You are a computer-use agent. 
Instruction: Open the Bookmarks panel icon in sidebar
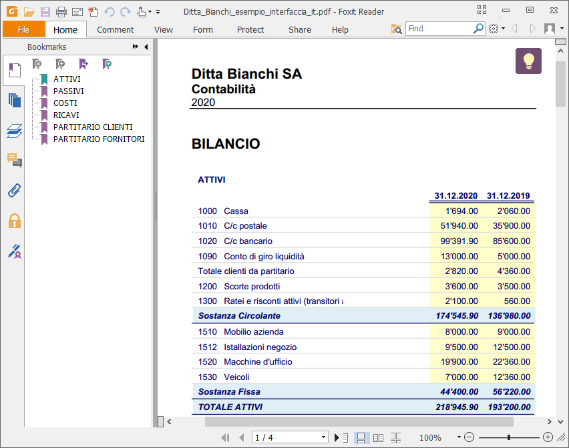[15, 70]
